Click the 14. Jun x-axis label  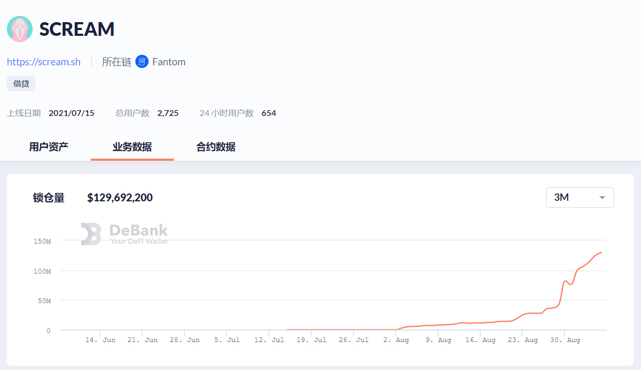[101, 340]
